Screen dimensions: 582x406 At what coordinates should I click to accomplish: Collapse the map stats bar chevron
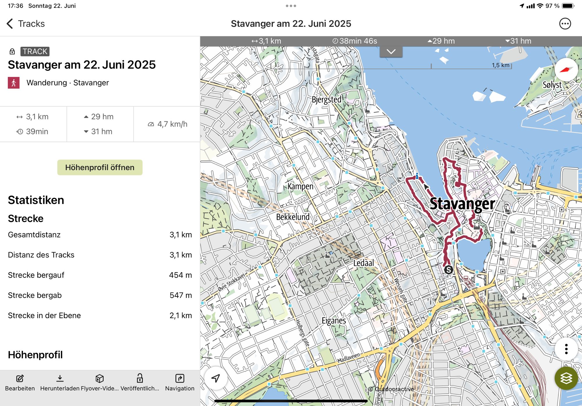(x=391, y=52)
